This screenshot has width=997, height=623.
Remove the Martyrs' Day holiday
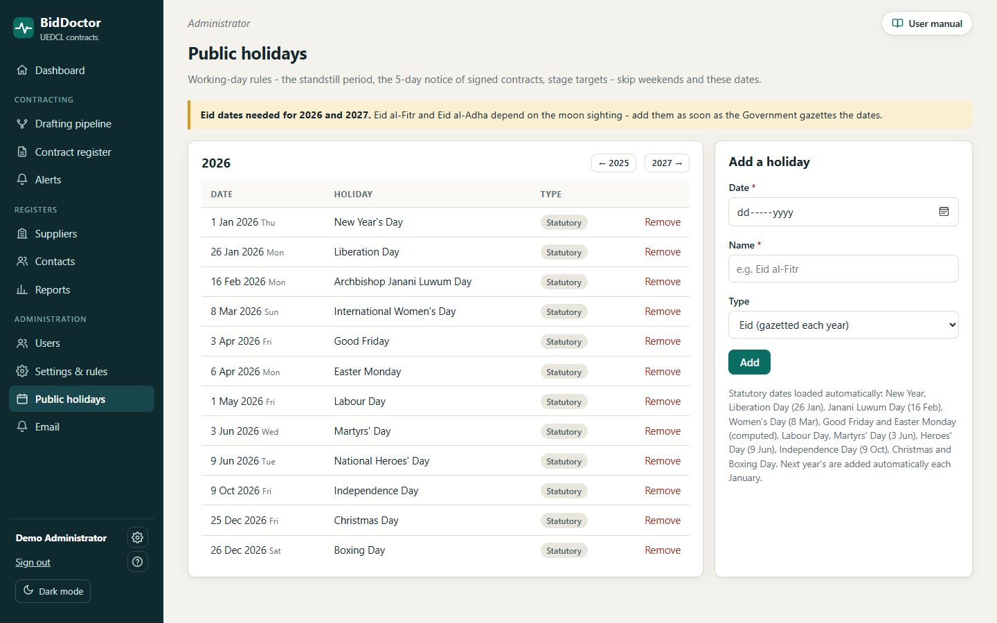(663, 431)
